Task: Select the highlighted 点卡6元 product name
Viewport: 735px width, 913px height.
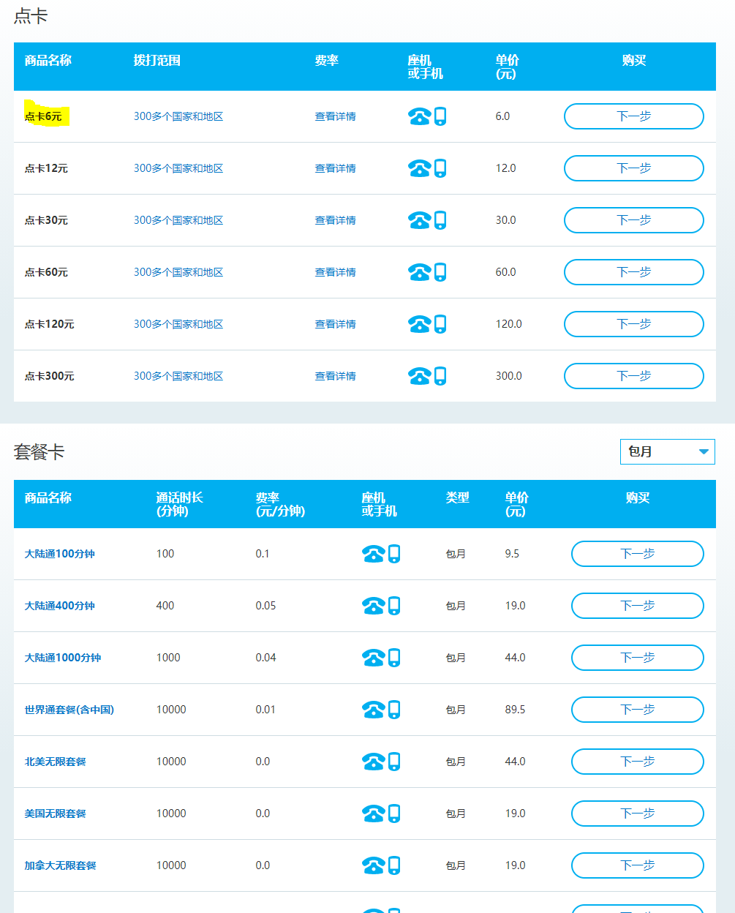Action: pos(44,116)
